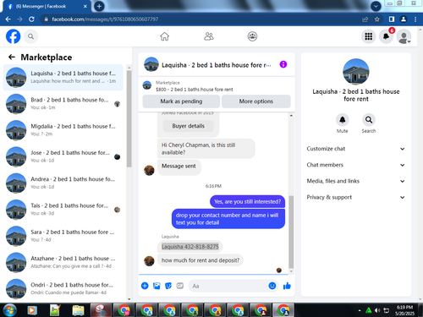Click the facebook.com address bar URL
Viewport: 423px width, 317px height.
pyautogui.click(x=105, y=19)
